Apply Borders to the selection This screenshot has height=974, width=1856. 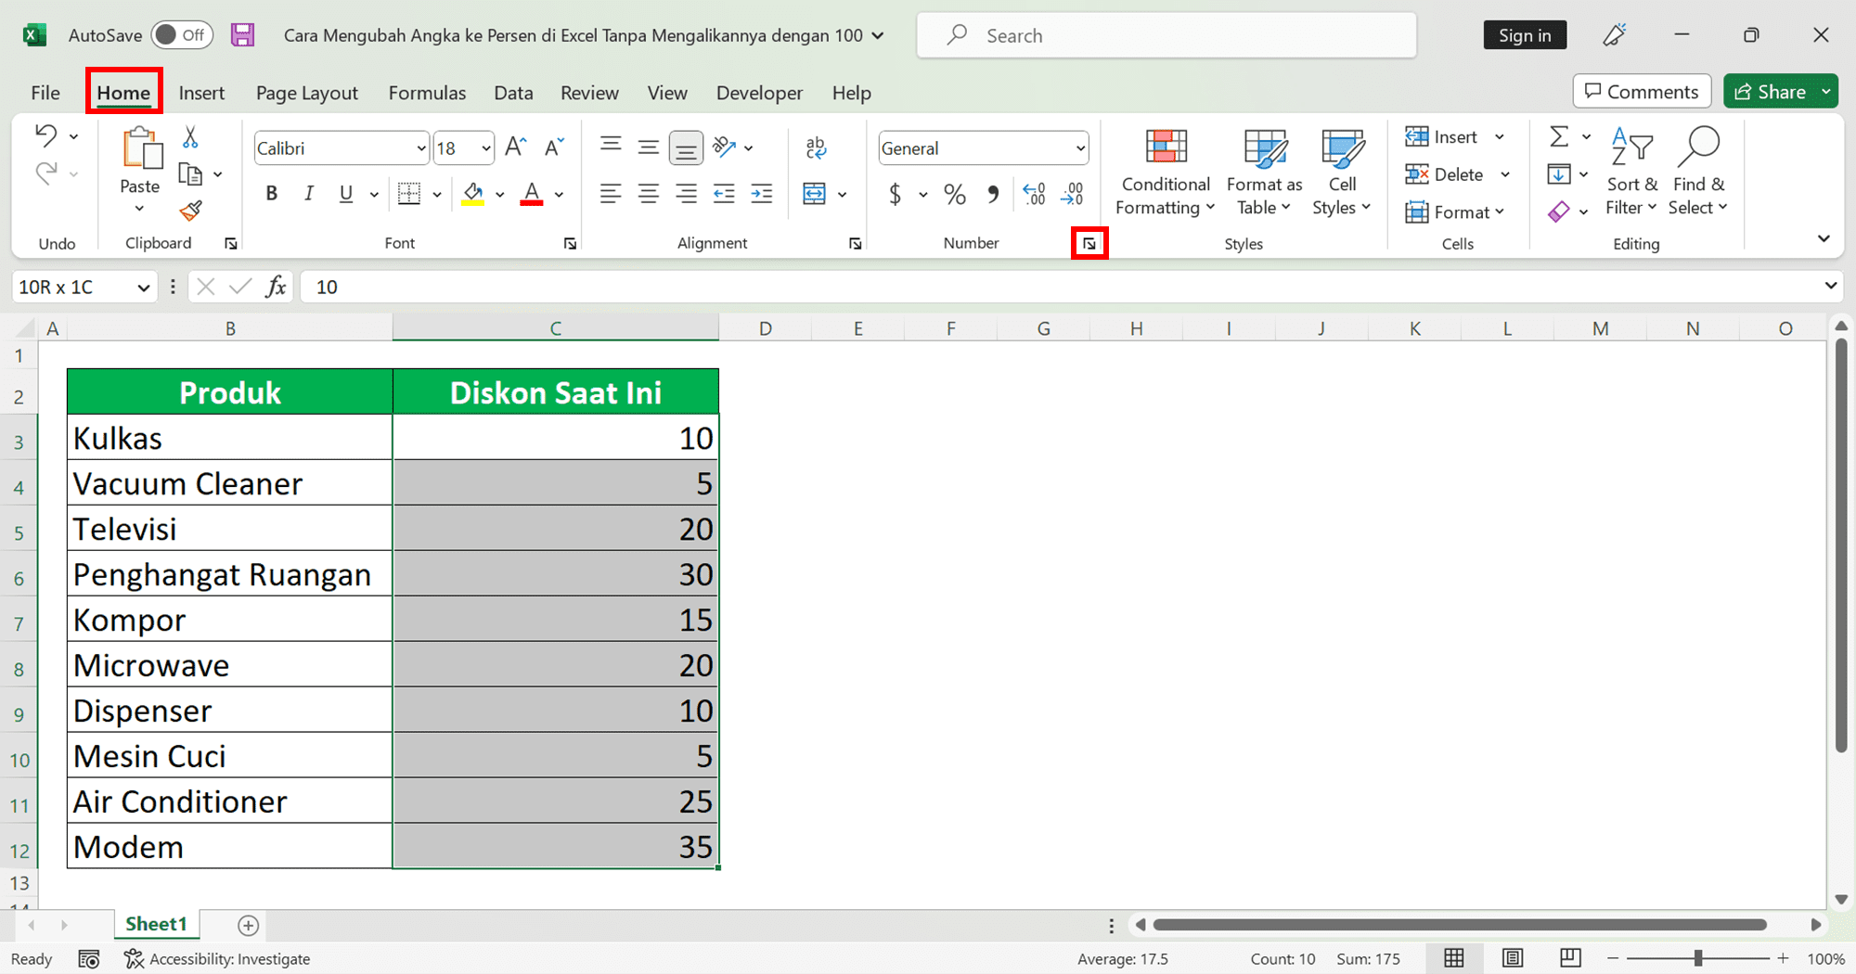click(409, 194)
